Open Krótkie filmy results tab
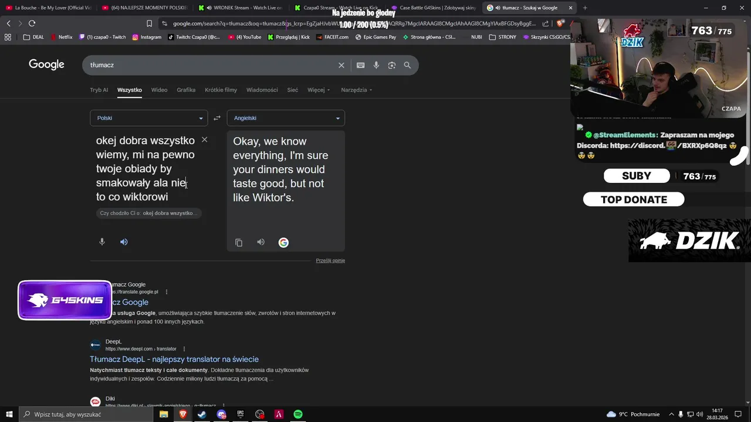The width and height of the screenshot is (751, 422). [x=221, y=90]
